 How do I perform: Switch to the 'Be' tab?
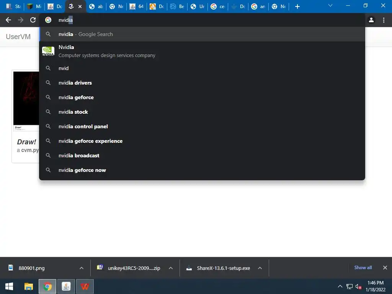tap(177, 7)
